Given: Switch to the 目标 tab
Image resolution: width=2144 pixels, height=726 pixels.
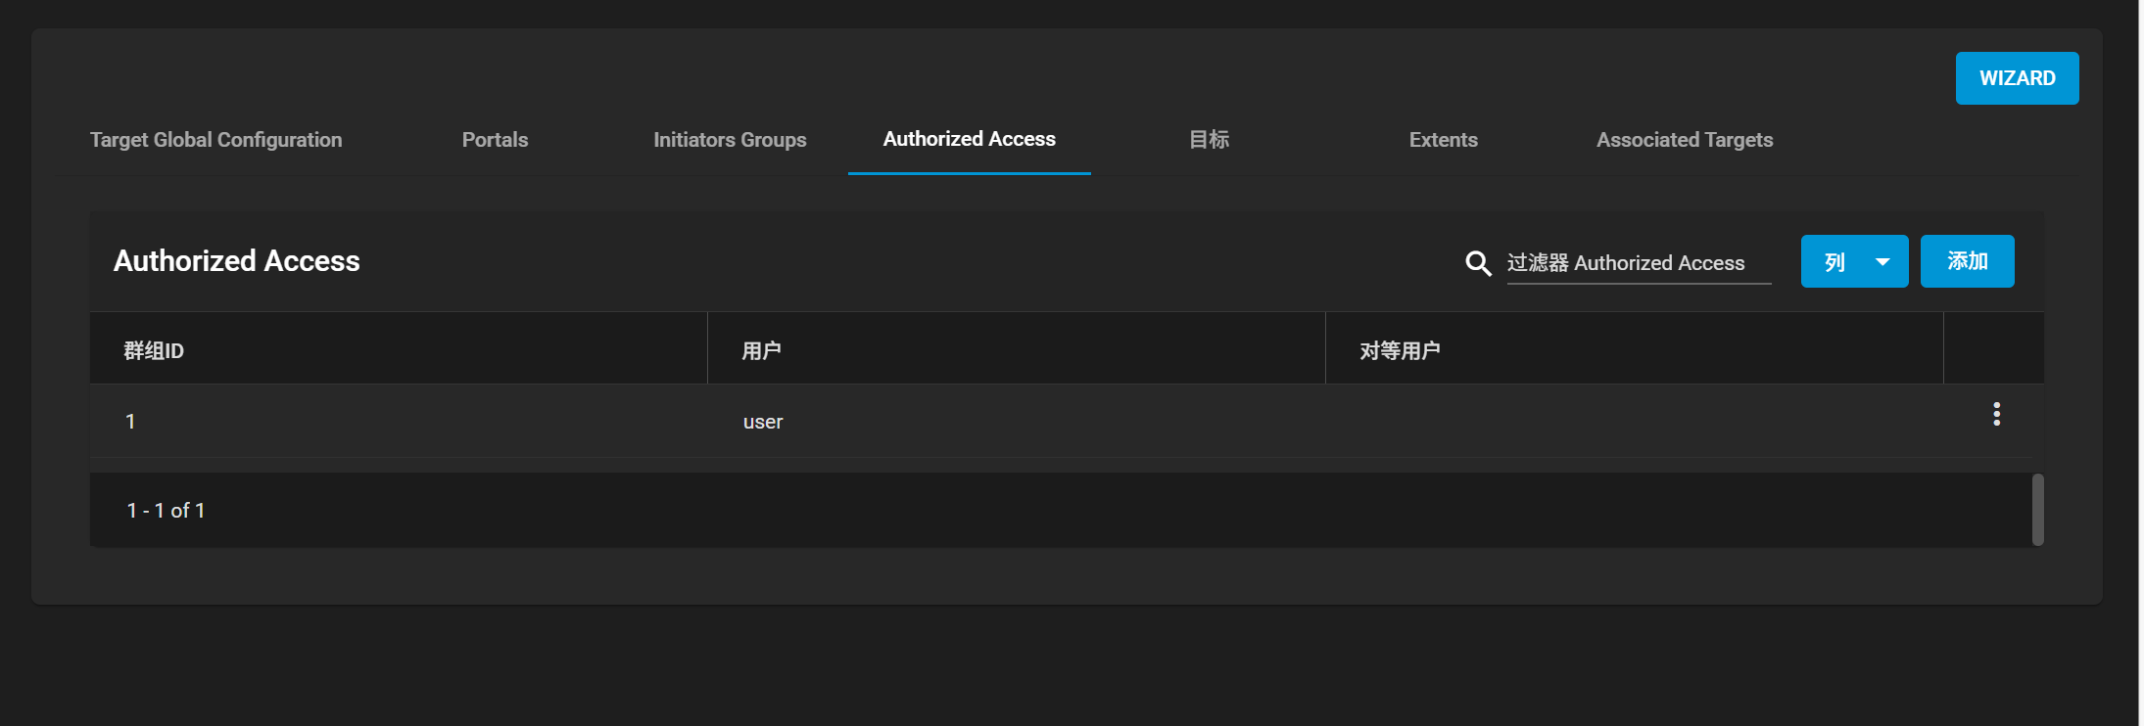Looking at the screenshot, I should [x=1209, y=140].
